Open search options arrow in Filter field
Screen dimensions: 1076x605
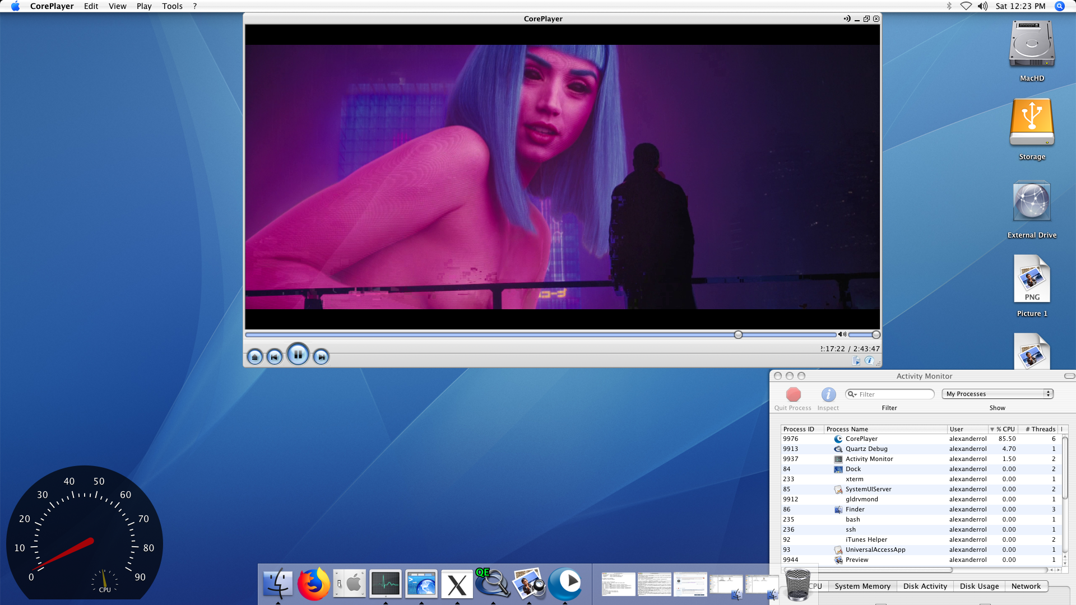coord(852,394)
